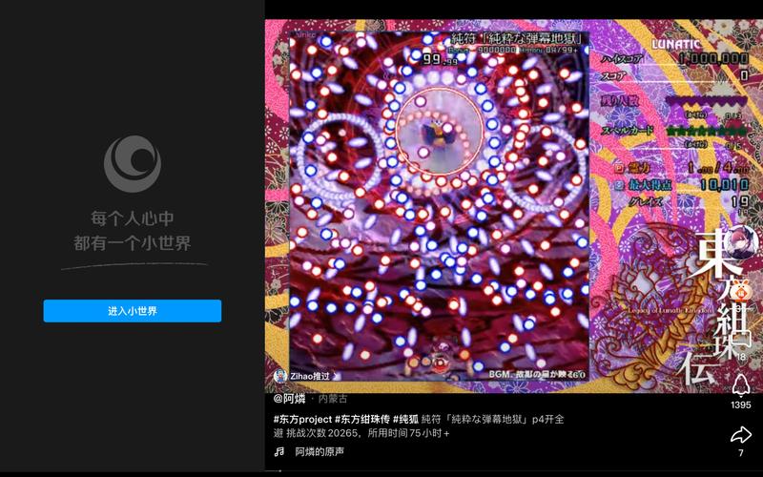Click Zihao's small avatar on the video
Screen dimensions: 763x477
[280, 376]
